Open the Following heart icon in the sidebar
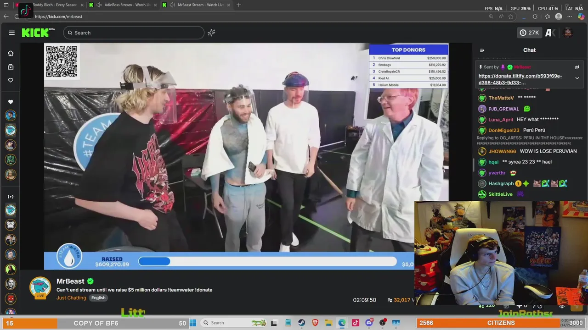 (x=11, y=80)
